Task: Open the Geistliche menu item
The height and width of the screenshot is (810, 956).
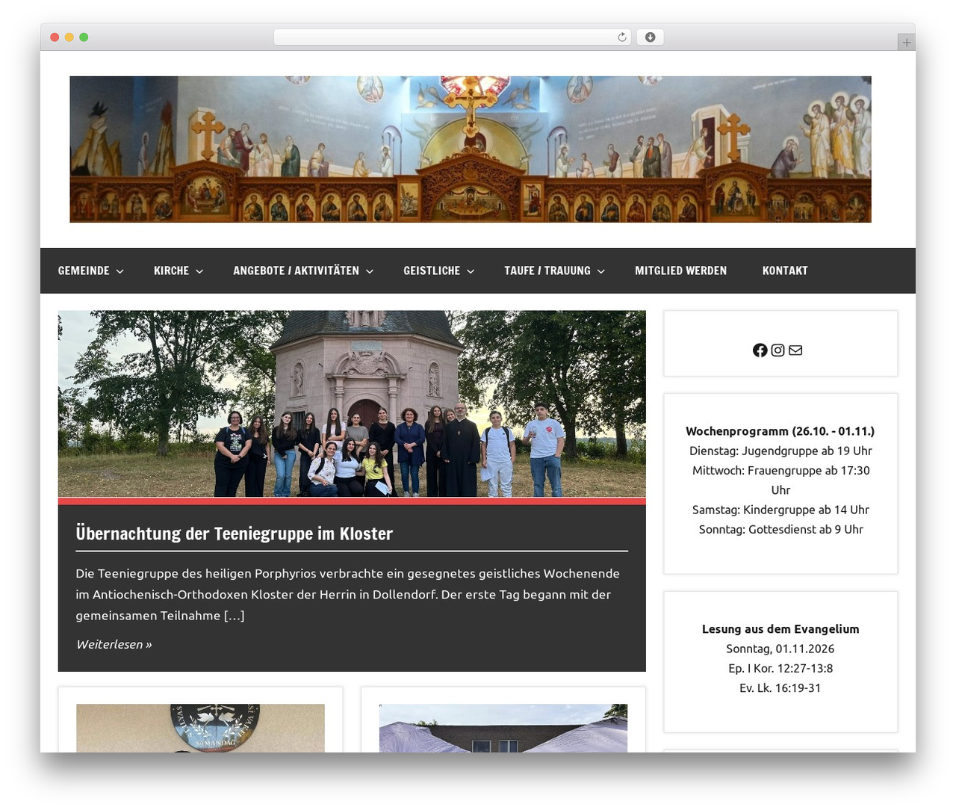Action: 432,270
